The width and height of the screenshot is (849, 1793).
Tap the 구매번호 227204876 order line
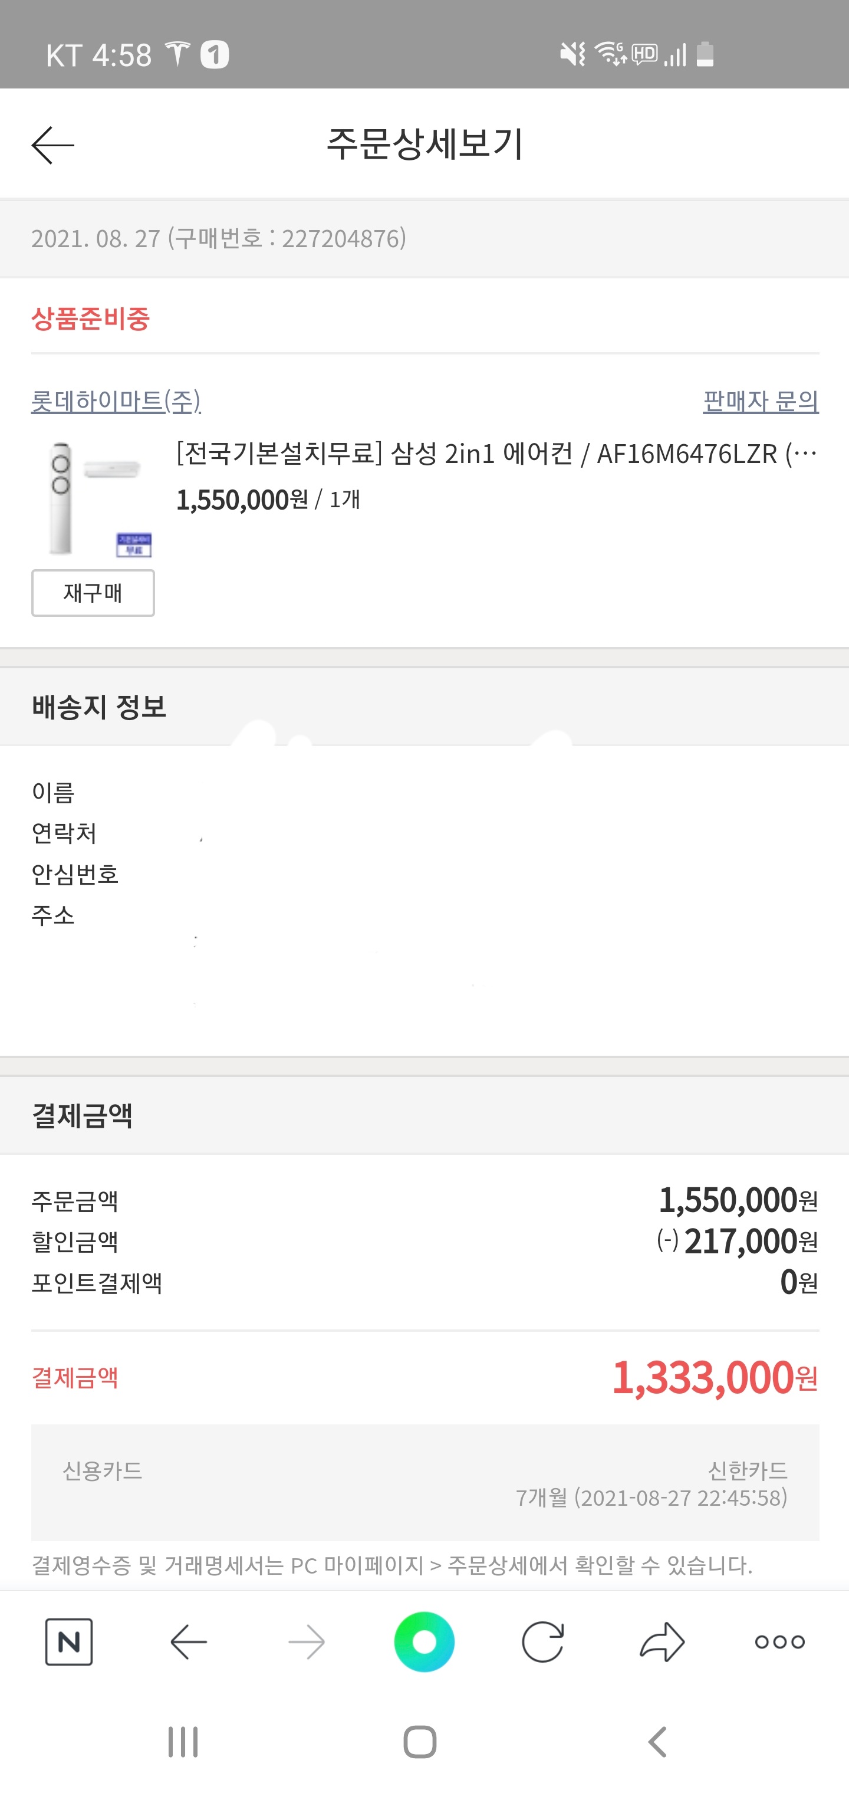[x=219, y=239]
